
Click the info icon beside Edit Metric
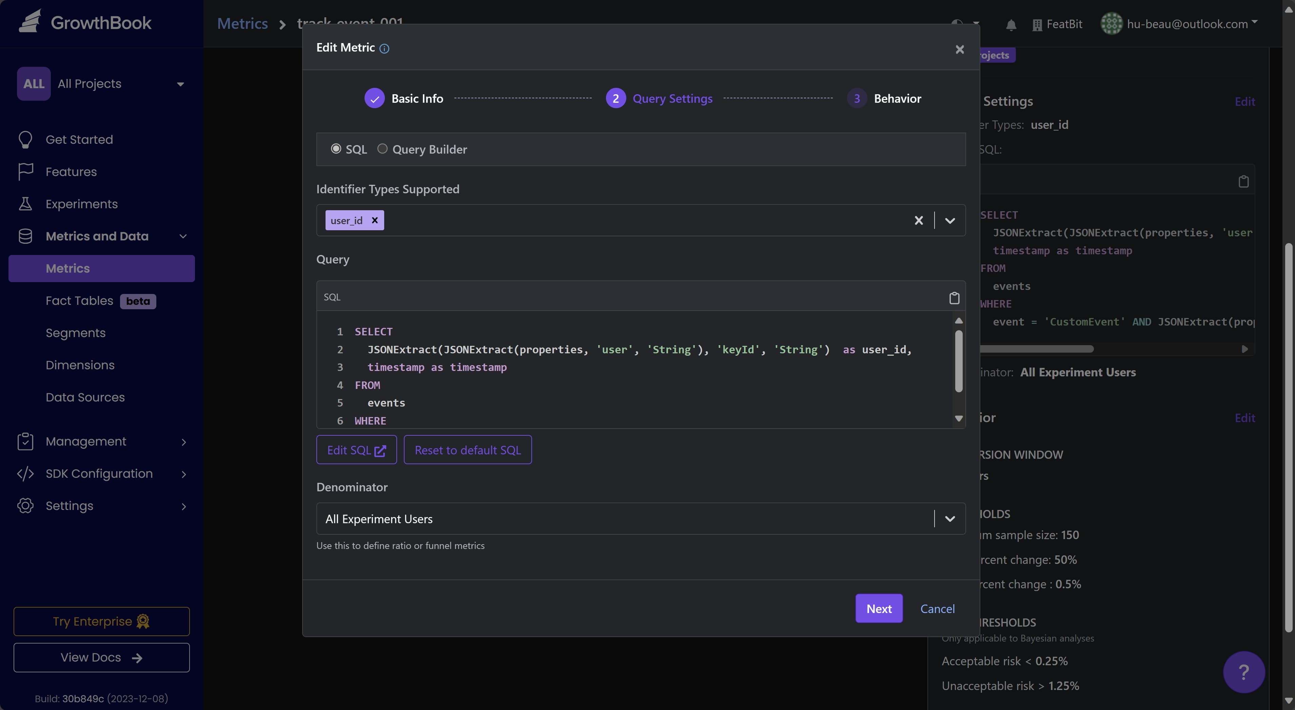[384, 49]
